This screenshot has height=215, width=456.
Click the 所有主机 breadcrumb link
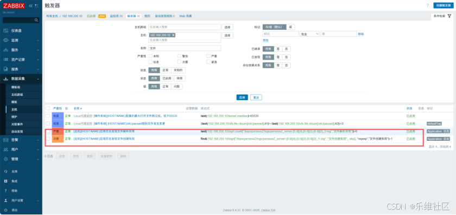click(x=52, y=16)
